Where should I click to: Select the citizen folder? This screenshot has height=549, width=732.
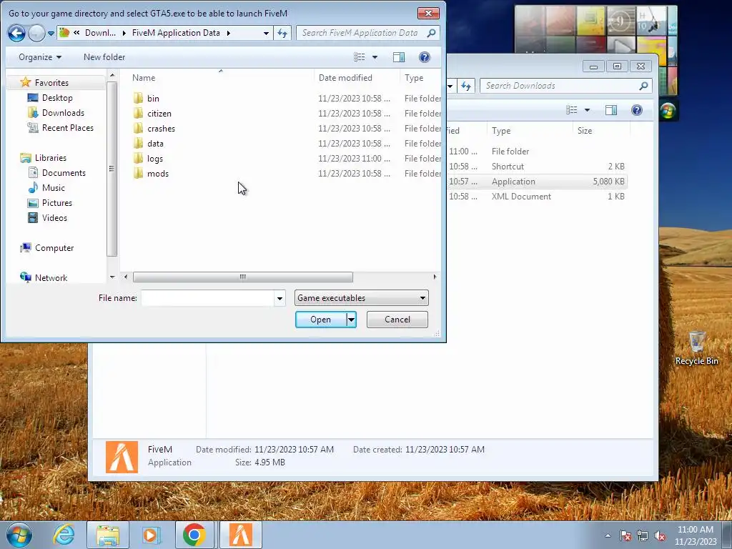click(x=159, y=114)
